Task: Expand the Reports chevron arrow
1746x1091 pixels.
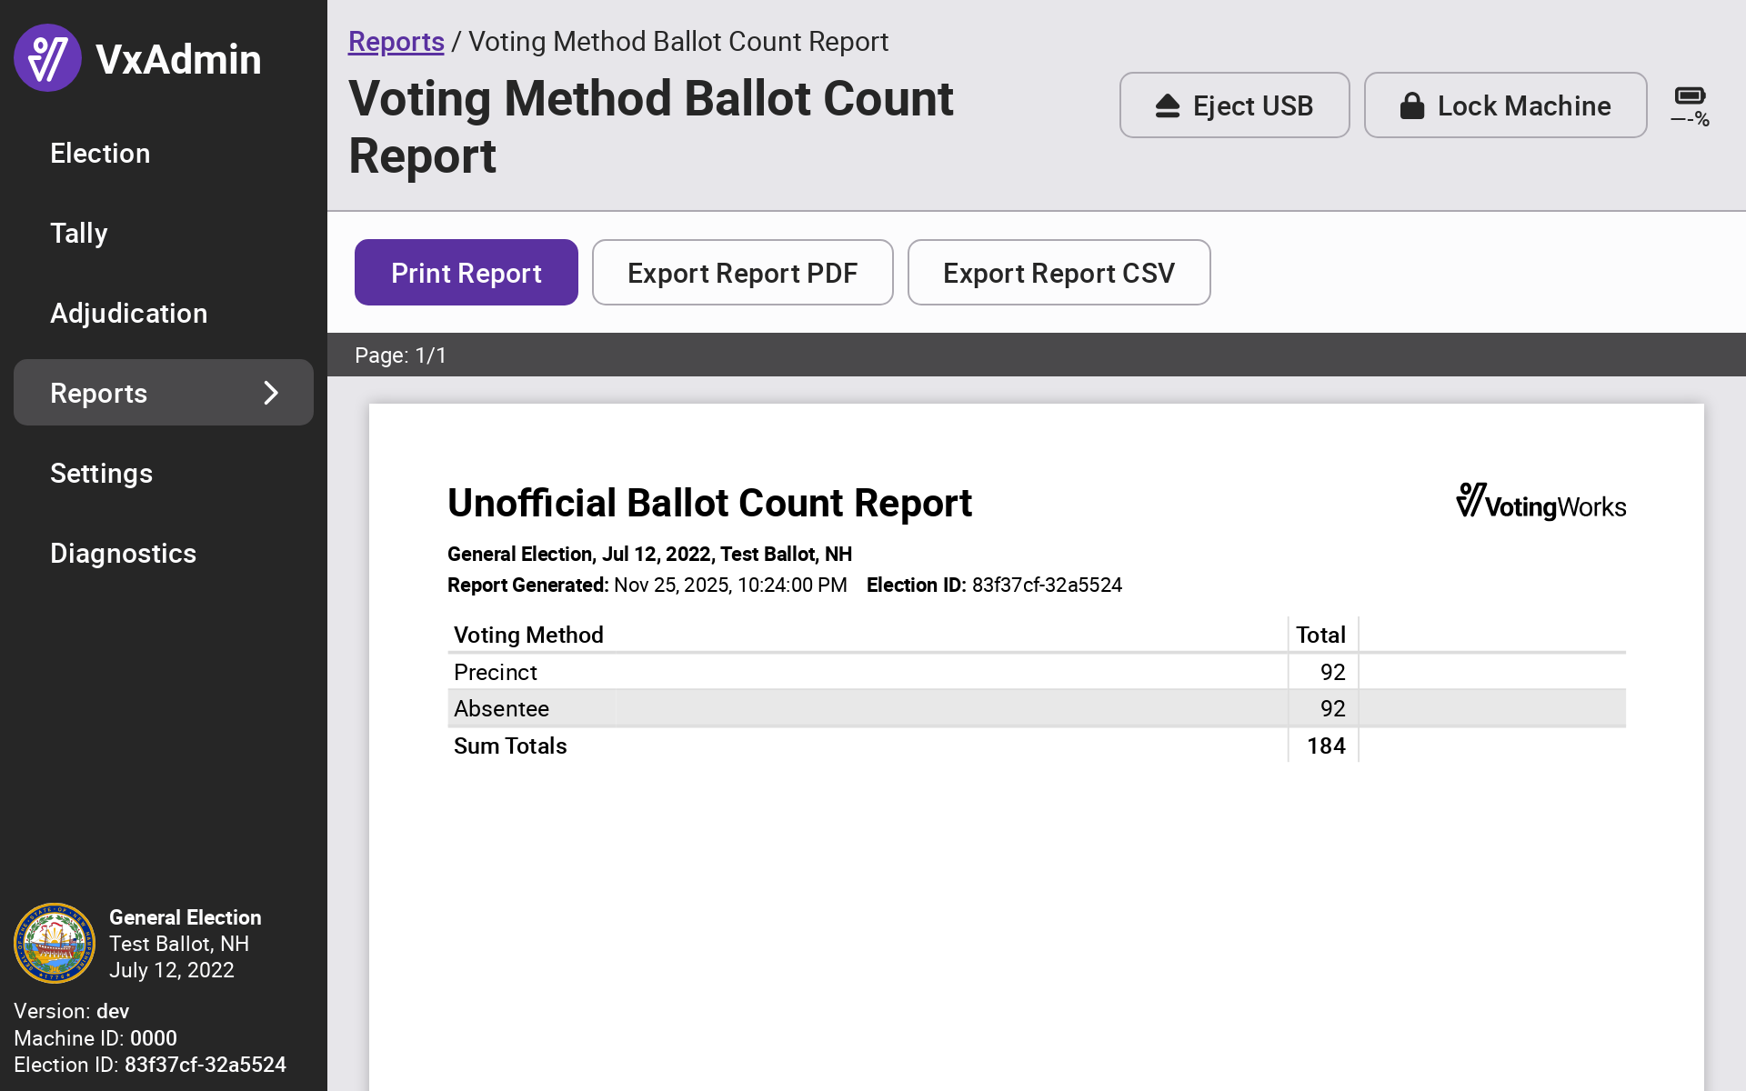Action: [x=271, y=393]
